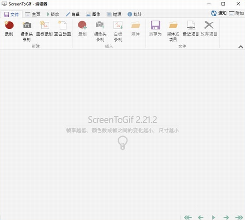Screen dimensions: 245x220
Task: Start new webcam recording (摄像头录制)
Action: pos(26,31)
